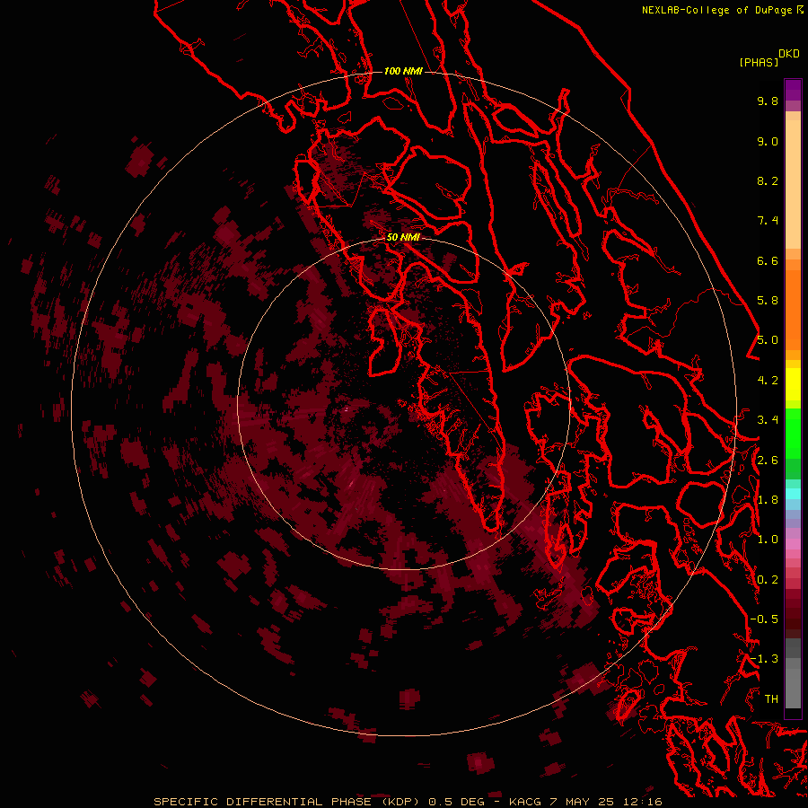Click the 3.4 colorbar scale value
The height and width of the screenshot is (808, 808).
click(768, 420)
